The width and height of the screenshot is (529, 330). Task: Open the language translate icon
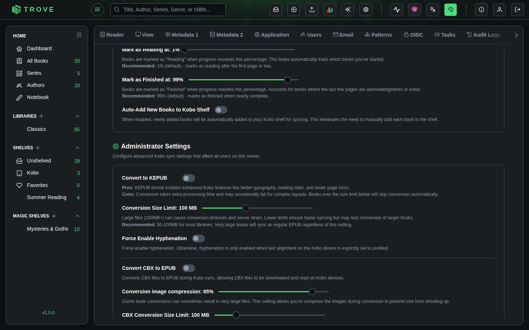coord(433,10)
